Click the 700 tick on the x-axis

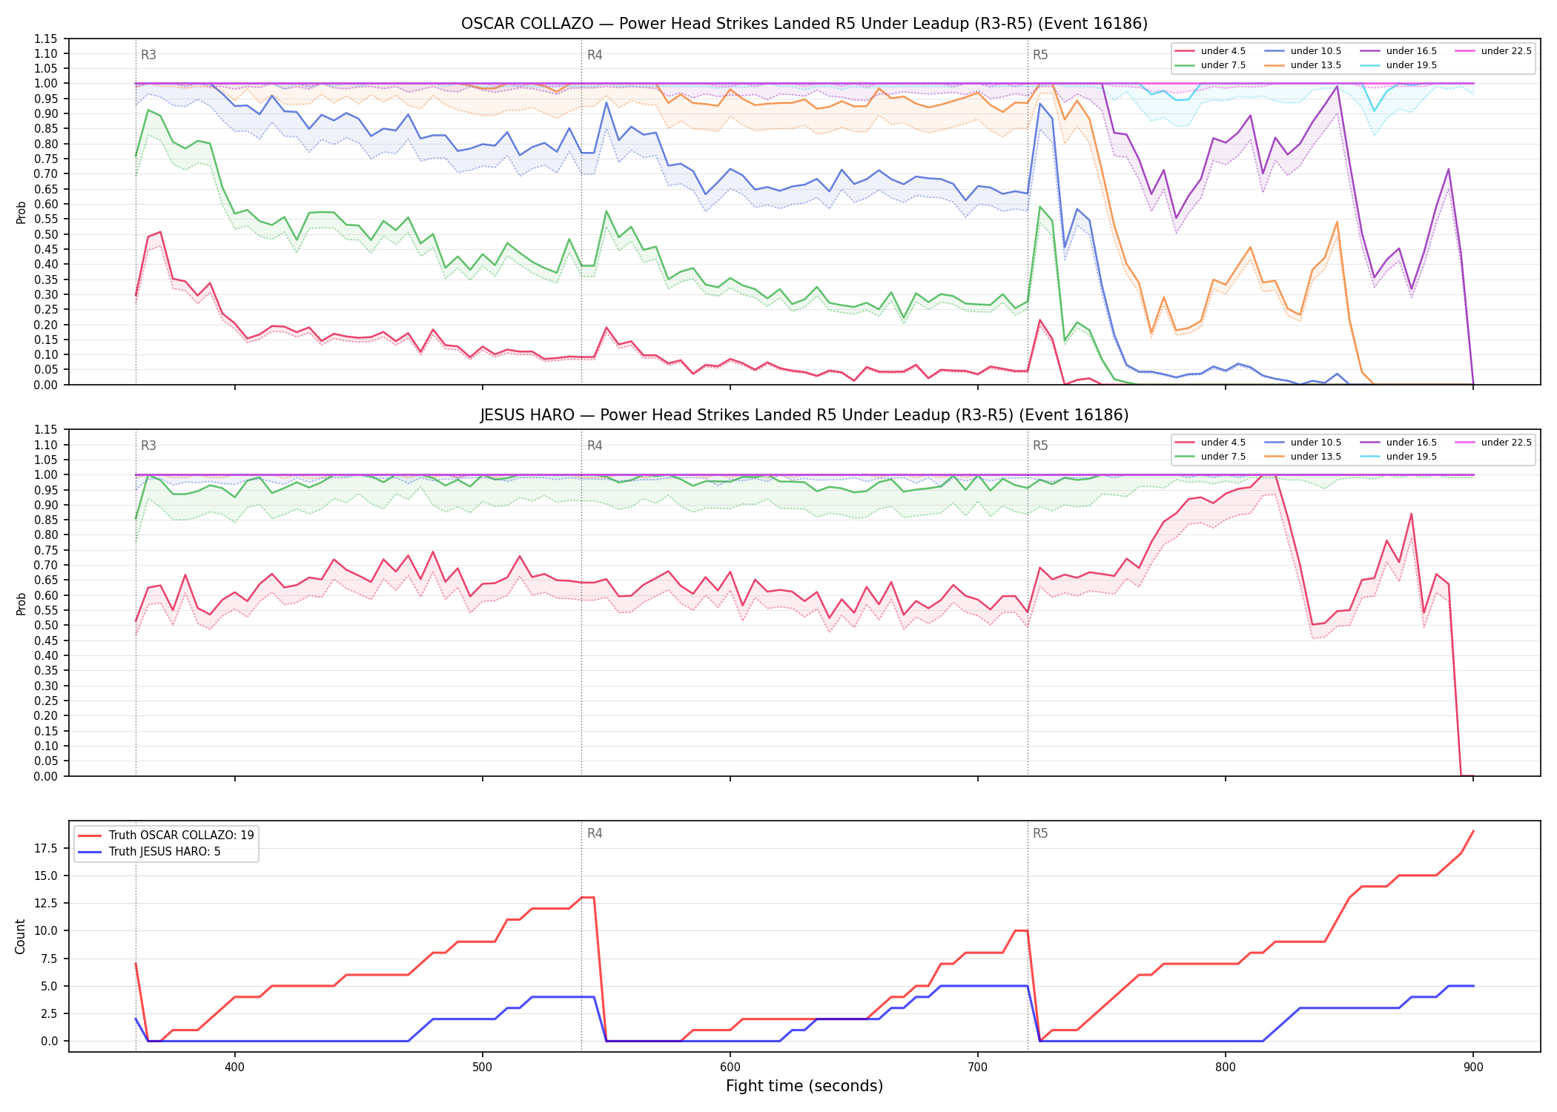click(978, 1067)
